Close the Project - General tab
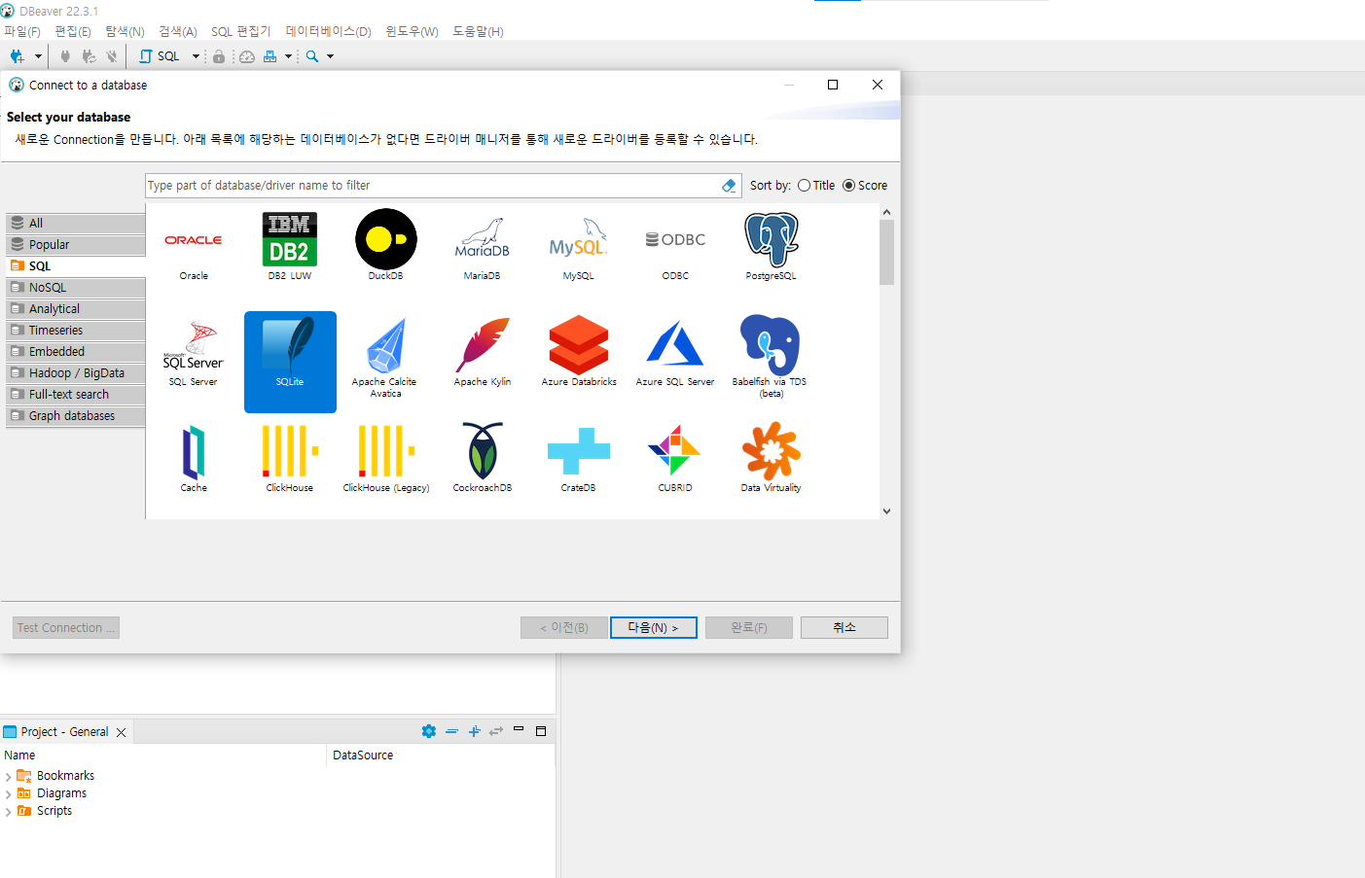 (x=122, y=732)
